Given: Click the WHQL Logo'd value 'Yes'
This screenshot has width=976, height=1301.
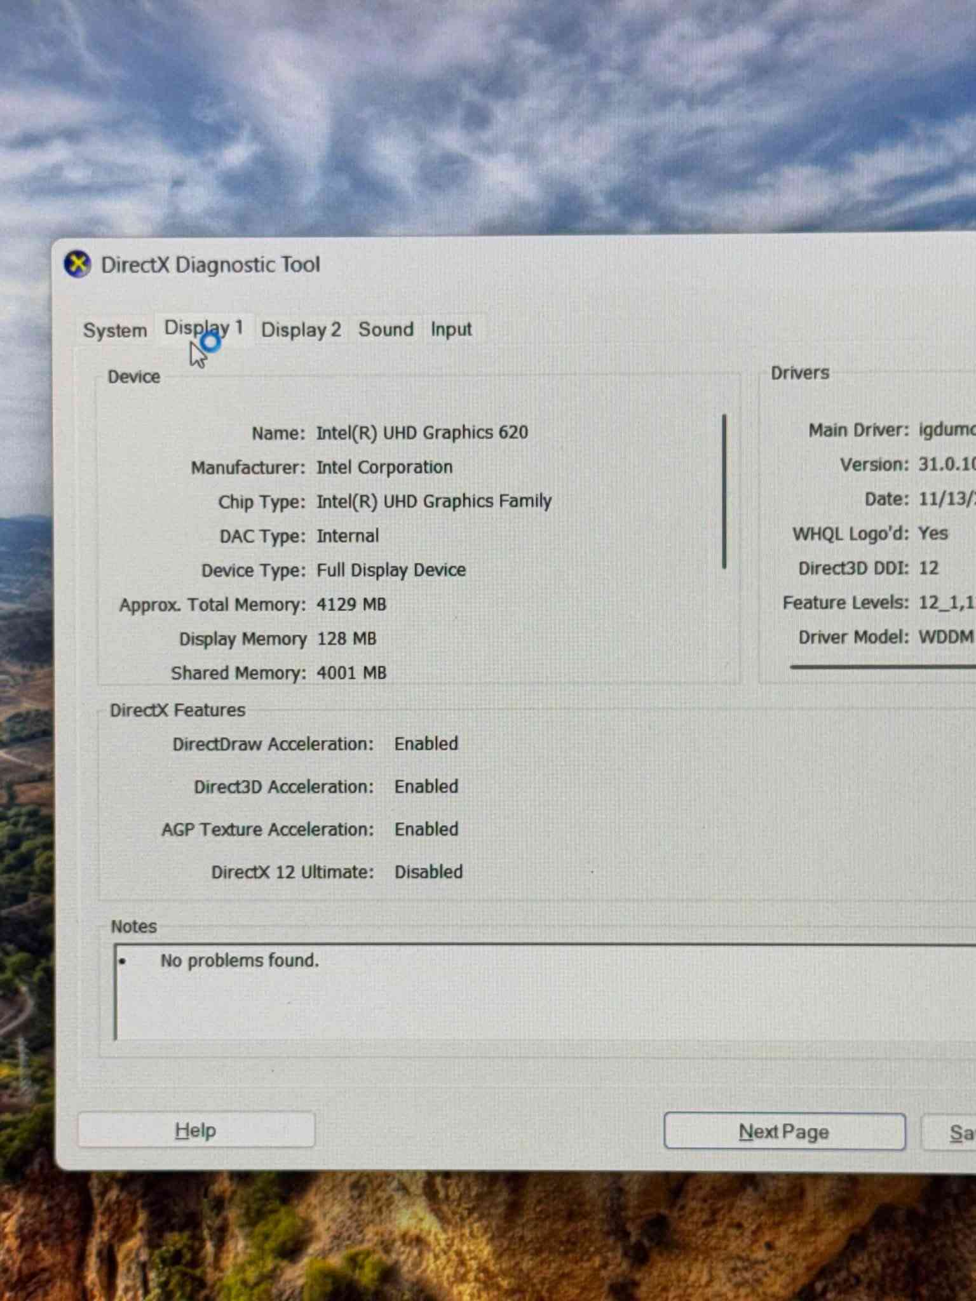Looking at the screenshot, I should click(933, 533).
